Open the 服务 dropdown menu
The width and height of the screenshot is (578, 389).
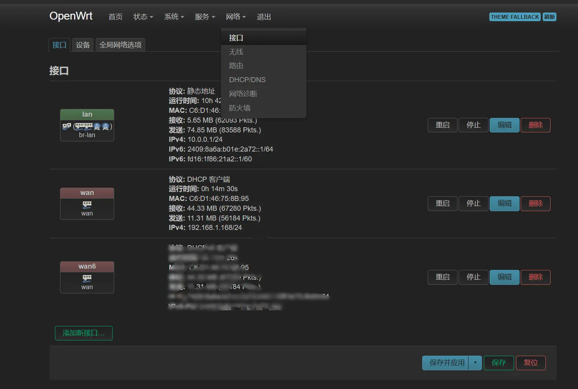click(x=205, y=17)
